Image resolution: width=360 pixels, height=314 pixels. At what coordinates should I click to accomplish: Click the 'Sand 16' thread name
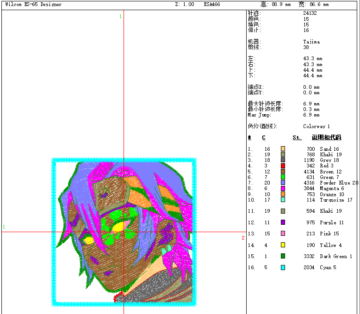[329, 149]
